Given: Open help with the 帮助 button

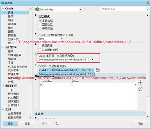Looking at the screenshot, I should pos(140,124).
